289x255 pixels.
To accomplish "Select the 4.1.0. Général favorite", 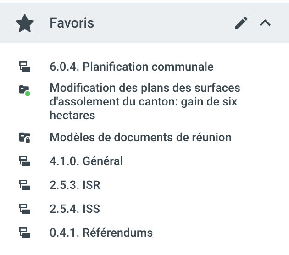I will [86, 161].
